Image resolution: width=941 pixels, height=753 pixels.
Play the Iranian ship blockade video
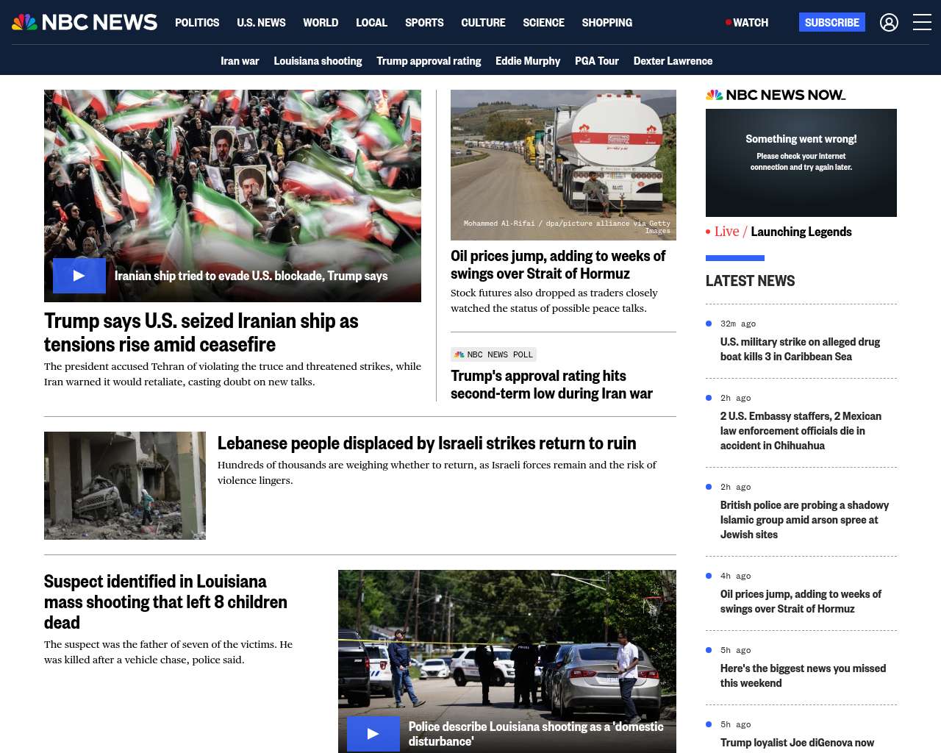pyautogui.click(x=79, y=276)
